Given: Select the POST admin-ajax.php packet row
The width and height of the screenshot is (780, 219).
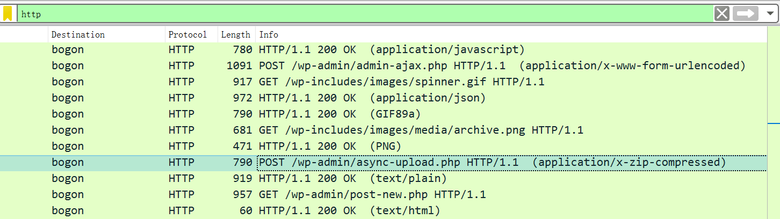Looking at the screenshot, I should (x=502, y=65).
